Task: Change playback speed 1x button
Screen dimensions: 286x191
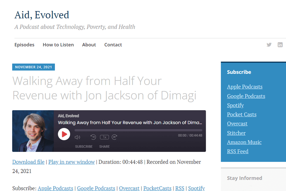Action: [x=104, y=137]
